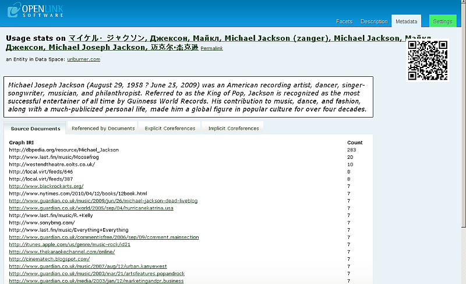This screenshot has width=466, height=284.
Task: Click the OpenLink Software logo
Action: 36,10
